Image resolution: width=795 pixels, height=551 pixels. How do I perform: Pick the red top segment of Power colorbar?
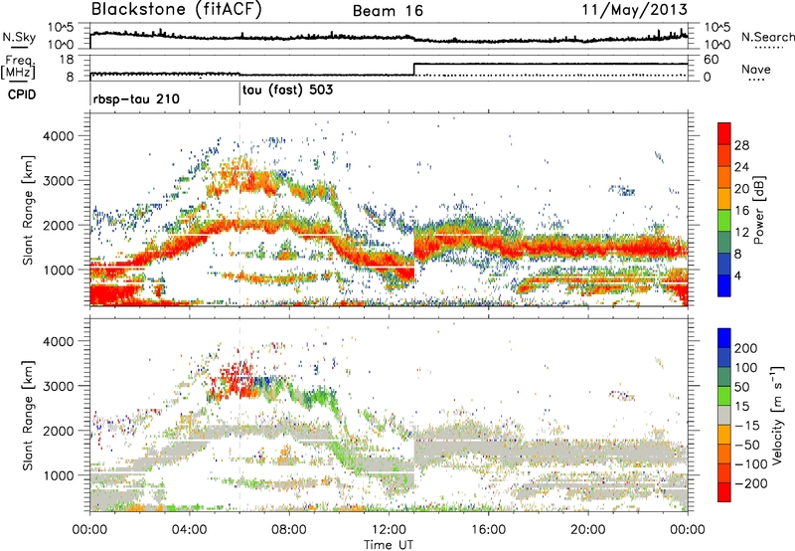[x=724, y=133]
